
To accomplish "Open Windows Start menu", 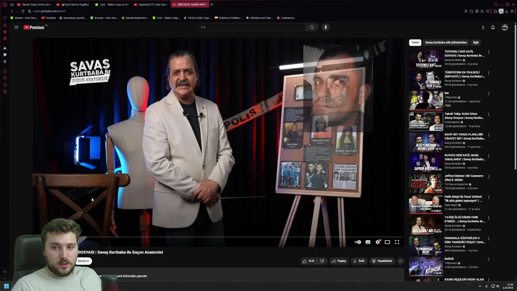I will coord(6,286).
